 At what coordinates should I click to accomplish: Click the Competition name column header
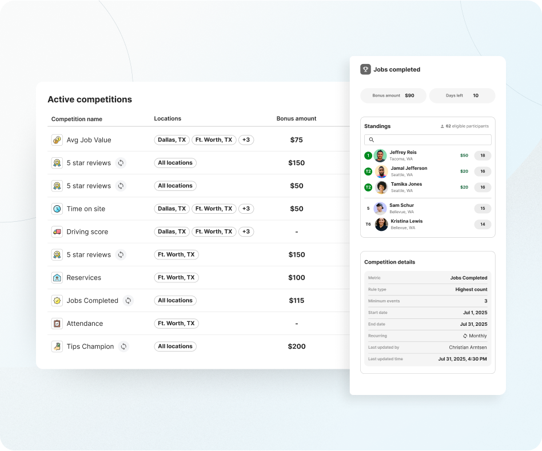click(x=77, y=119)
